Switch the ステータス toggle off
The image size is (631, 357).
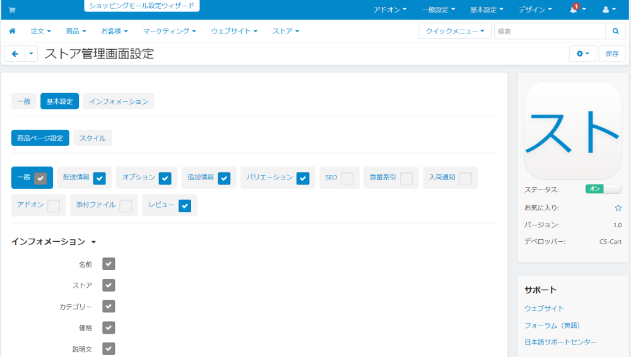coord(603,189)
